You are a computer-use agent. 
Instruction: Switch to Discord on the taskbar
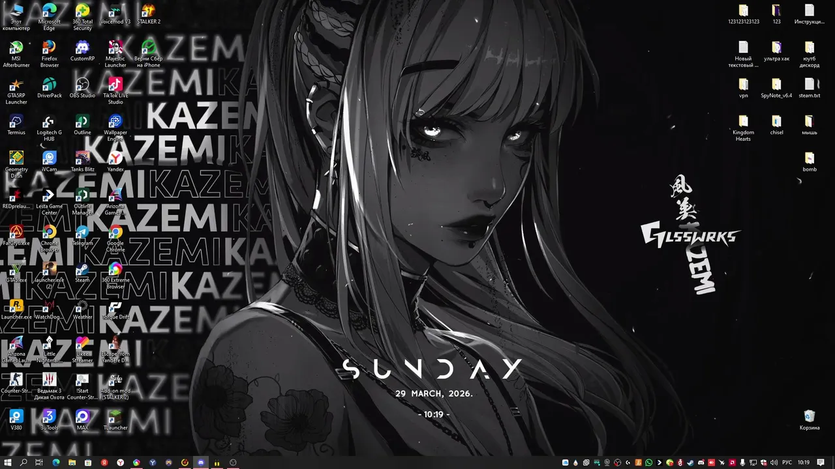point(200,462)
